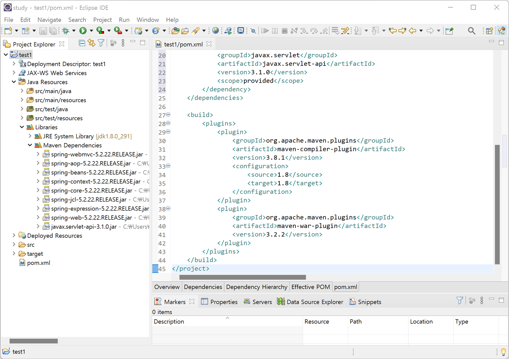This screenshot has height=359, width=509.
Task: Switch to the Dependency Hierarchy tab
Action: tap(257, 287)
